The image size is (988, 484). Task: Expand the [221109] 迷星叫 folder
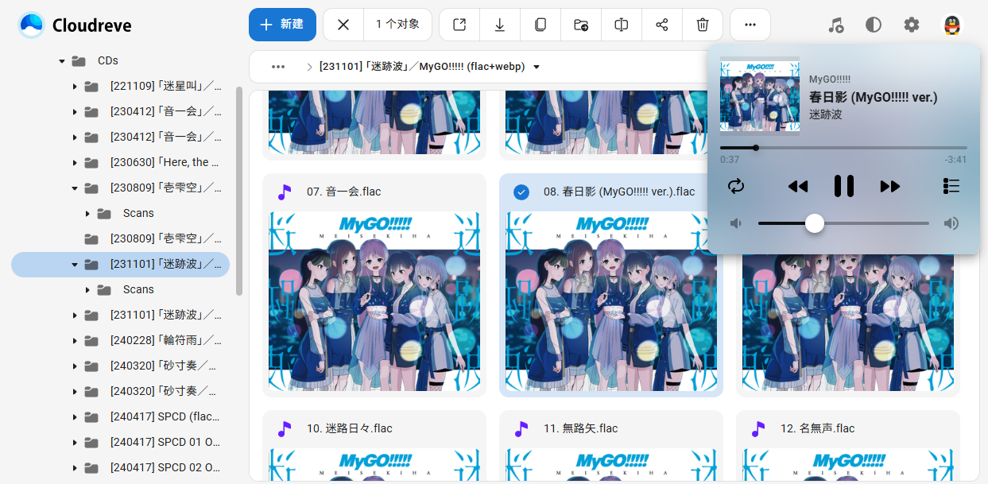pos(75,86)
